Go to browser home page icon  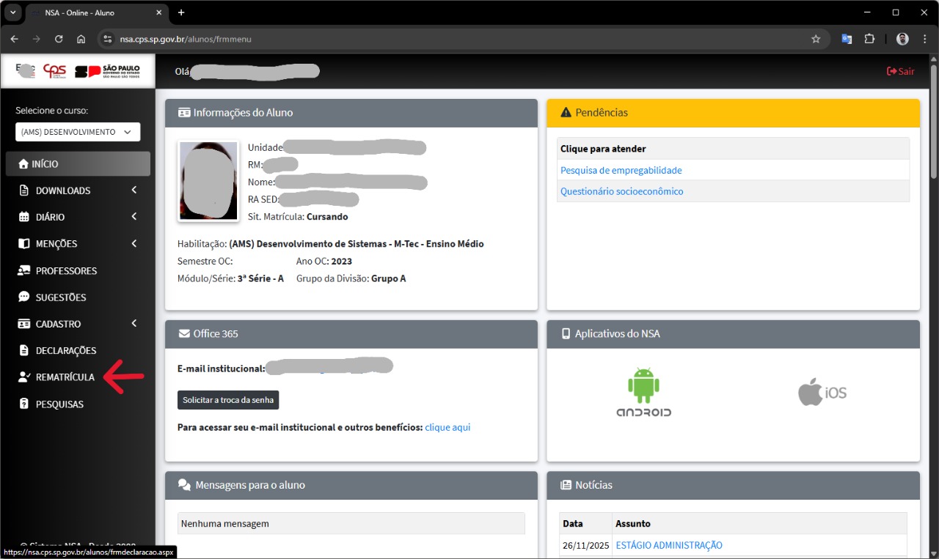pos(81,39)
